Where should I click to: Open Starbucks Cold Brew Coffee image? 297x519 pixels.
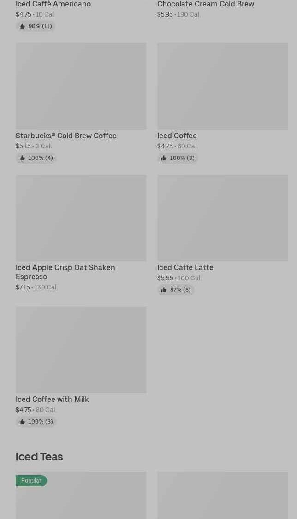pyautogui.click(x=81, y=86)
